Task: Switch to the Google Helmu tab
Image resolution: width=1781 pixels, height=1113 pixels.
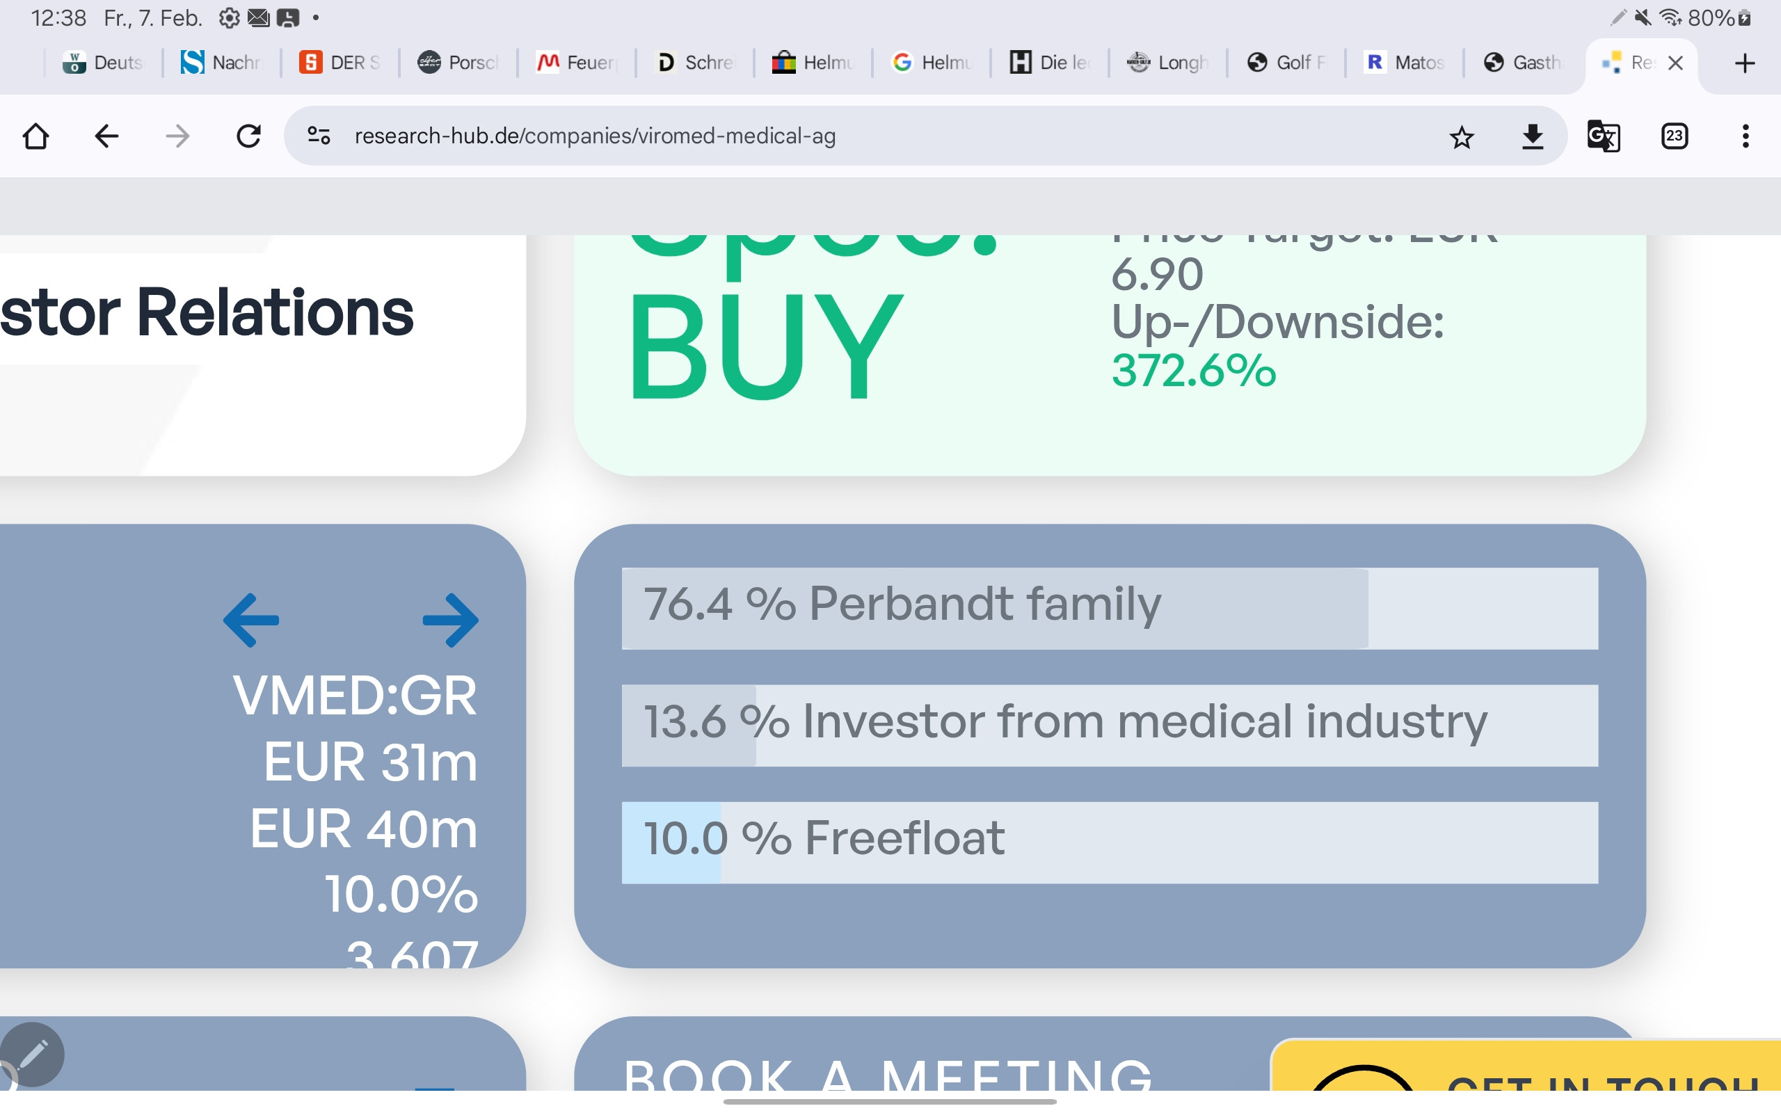Action: (931, 63)
